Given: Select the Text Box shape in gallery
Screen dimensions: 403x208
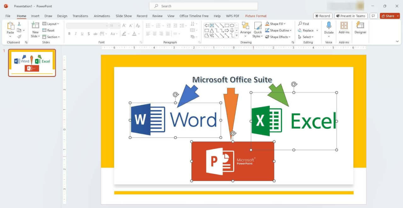Looking at the screenshot, I should [212, 25].
